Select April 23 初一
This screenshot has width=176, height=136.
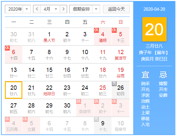(x=67, y=90)
